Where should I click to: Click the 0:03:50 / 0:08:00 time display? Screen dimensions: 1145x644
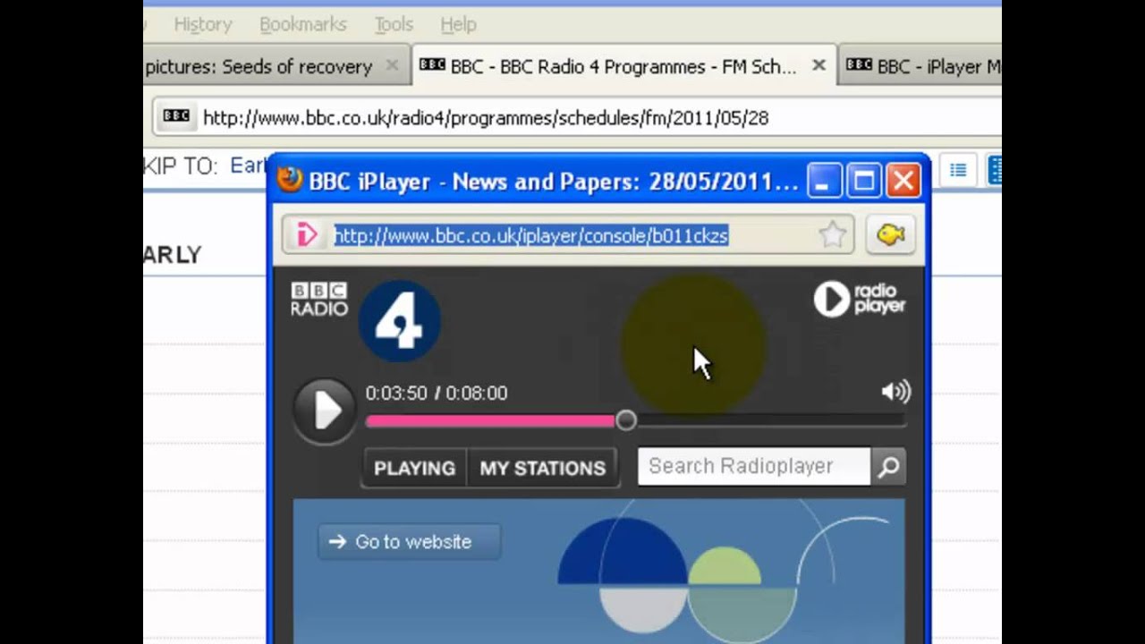(x=437, y=393)
